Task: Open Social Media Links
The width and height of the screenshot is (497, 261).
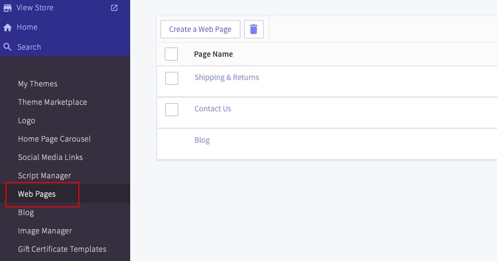Action: point(50,157)
